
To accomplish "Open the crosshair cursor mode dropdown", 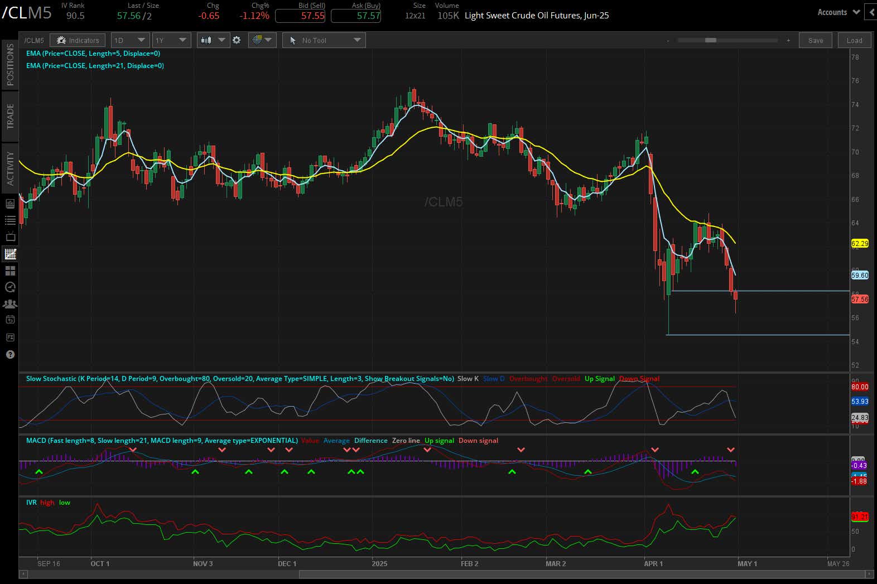I will click(x=262, y=40).
